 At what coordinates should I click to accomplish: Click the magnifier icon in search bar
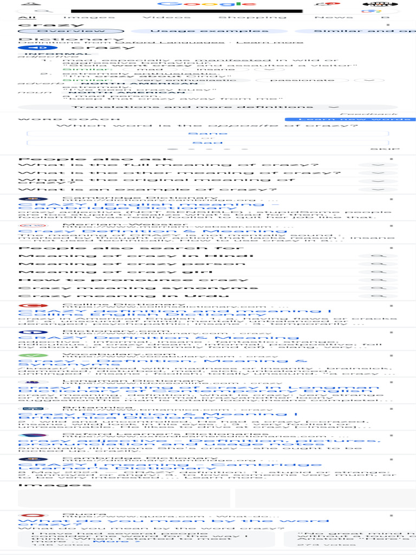click(x=43, y=11)
